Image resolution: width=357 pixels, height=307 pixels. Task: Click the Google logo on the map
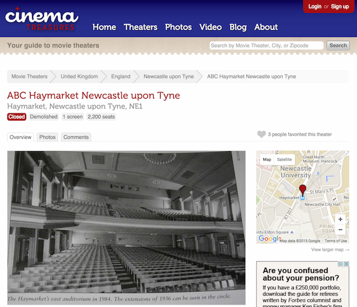click(269, 239)
